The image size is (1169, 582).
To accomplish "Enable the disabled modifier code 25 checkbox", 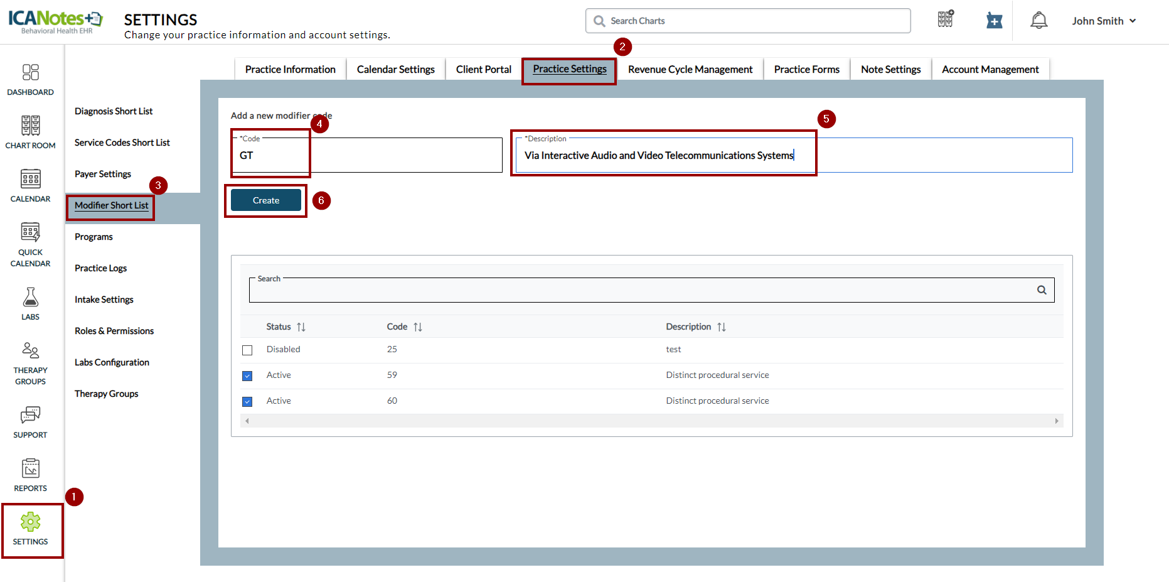I will [x=247, y=350].
